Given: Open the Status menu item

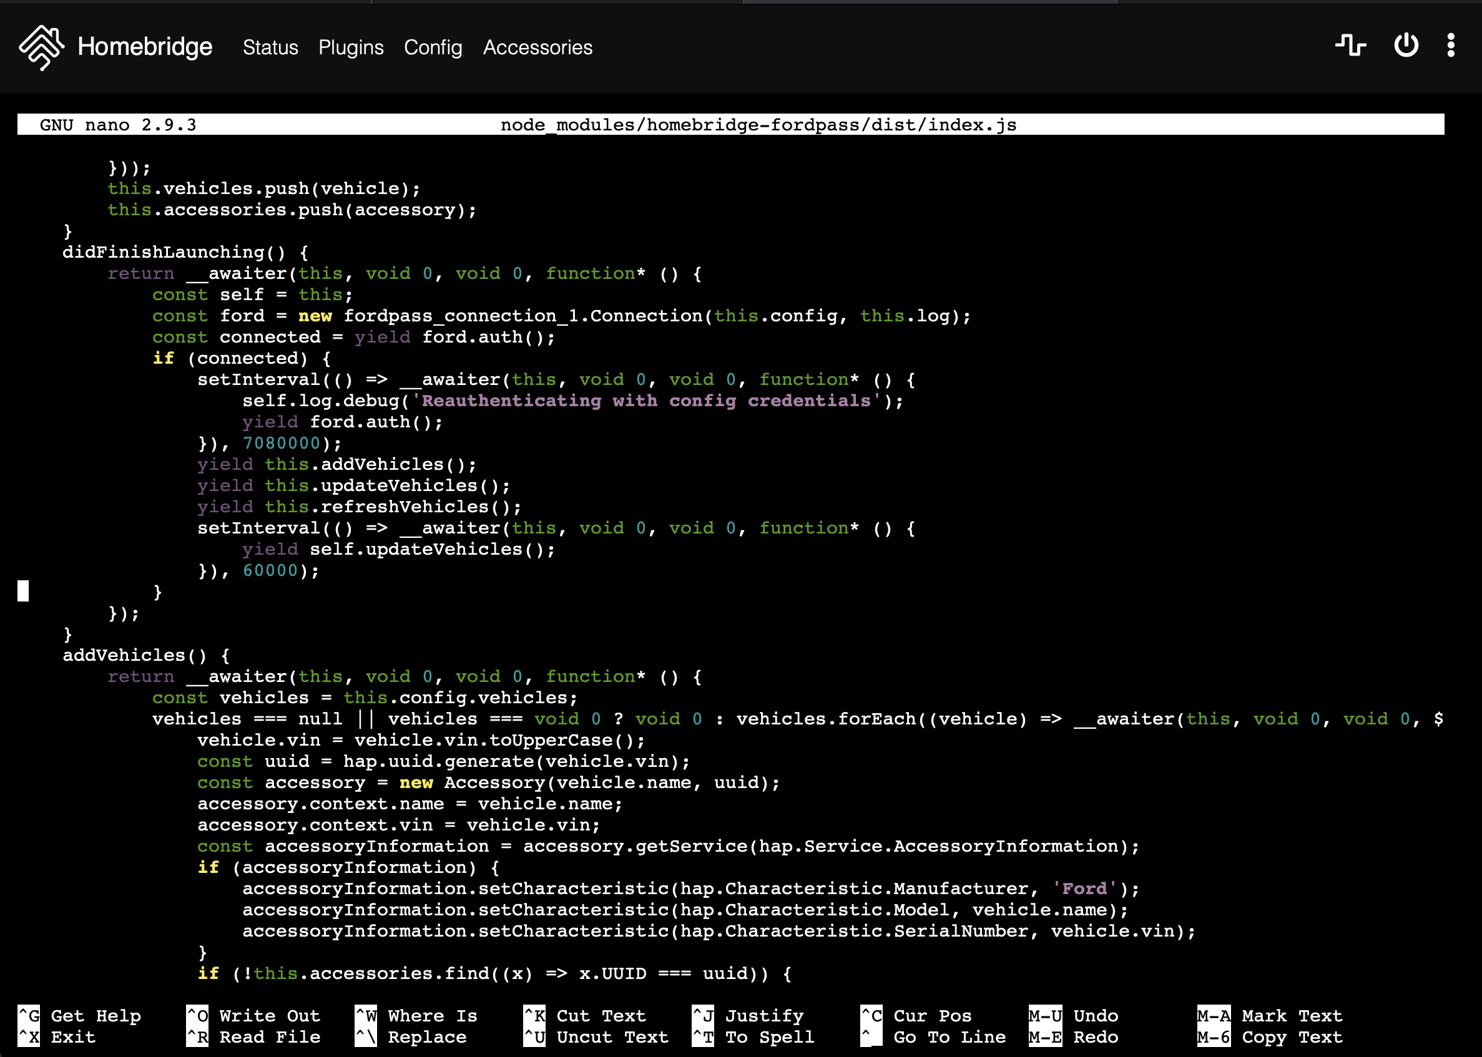Looking at the screenshot, I should point(270,47).
